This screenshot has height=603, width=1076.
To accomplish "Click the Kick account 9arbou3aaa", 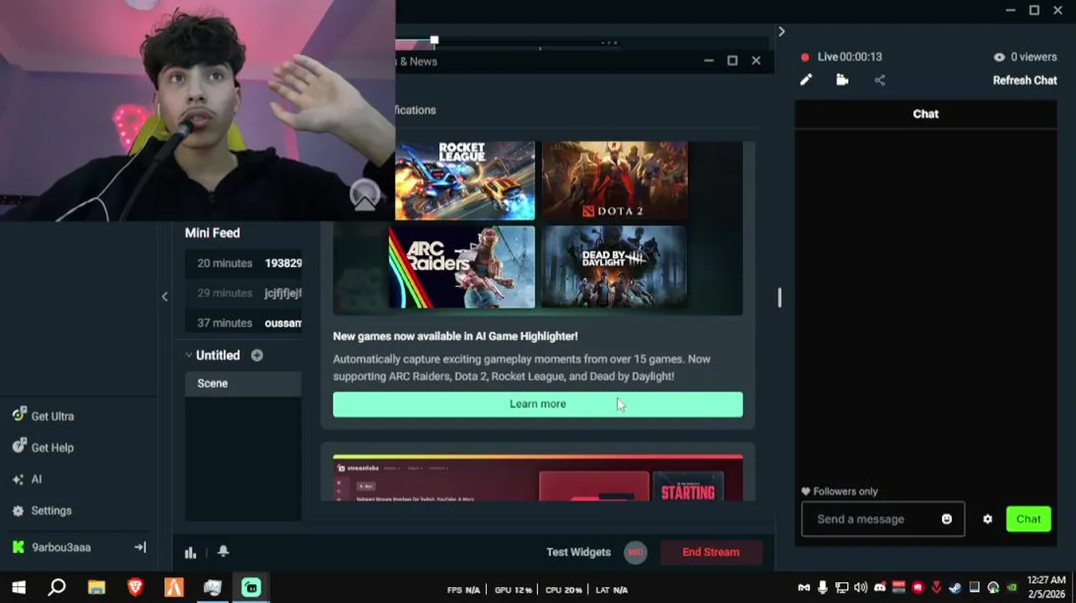I will tap(52, 547).
